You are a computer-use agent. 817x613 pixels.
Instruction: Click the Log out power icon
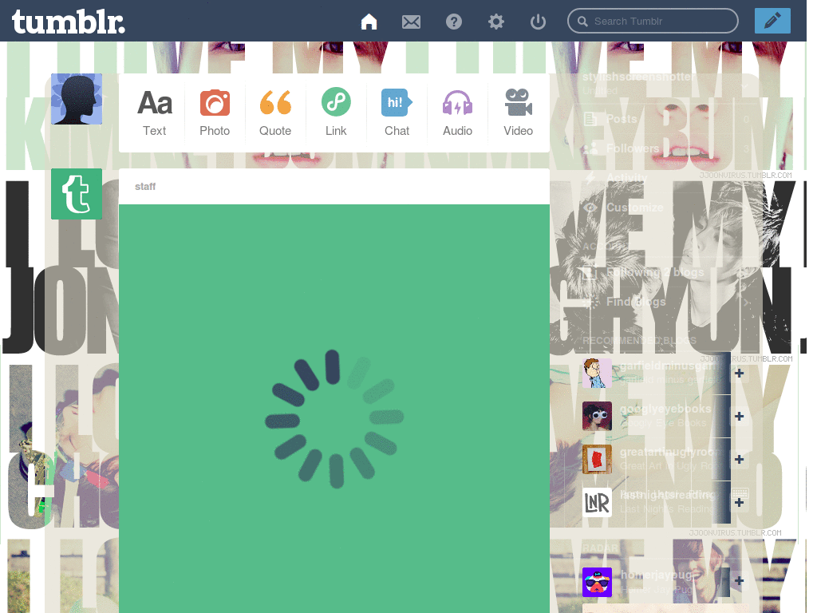coord(538,22)
